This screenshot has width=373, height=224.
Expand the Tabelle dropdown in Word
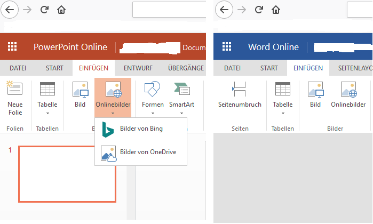(282, 113)
